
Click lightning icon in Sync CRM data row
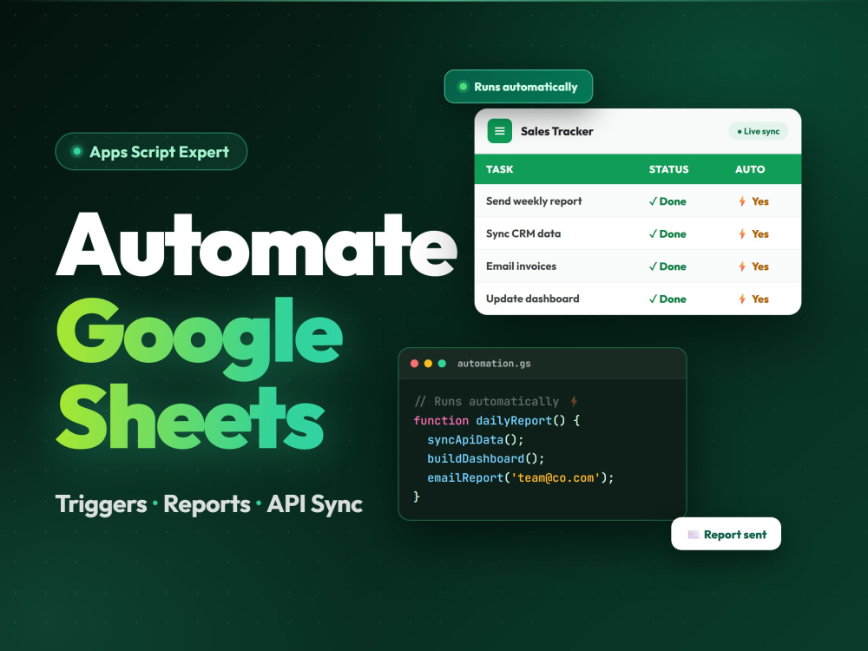742,234
